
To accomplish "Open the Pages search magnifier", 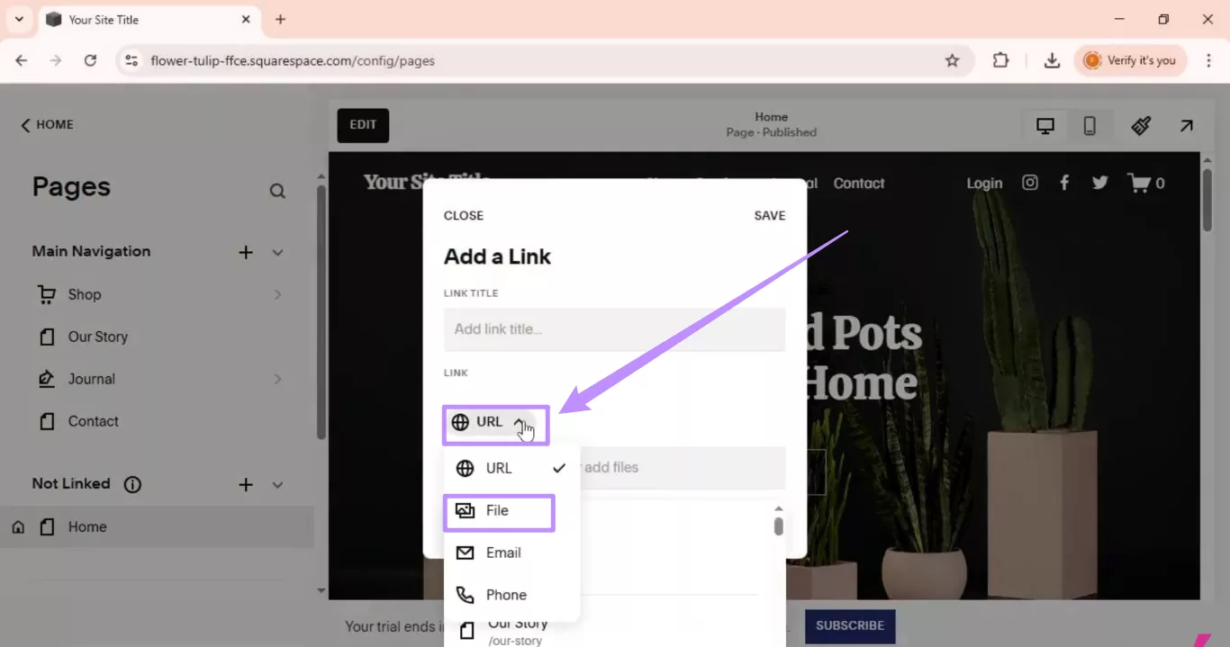I will coord(277,190).
